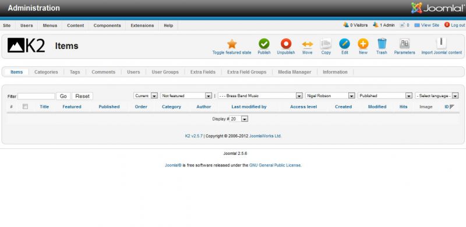Sort by the Featured column header

coord(72,107)
